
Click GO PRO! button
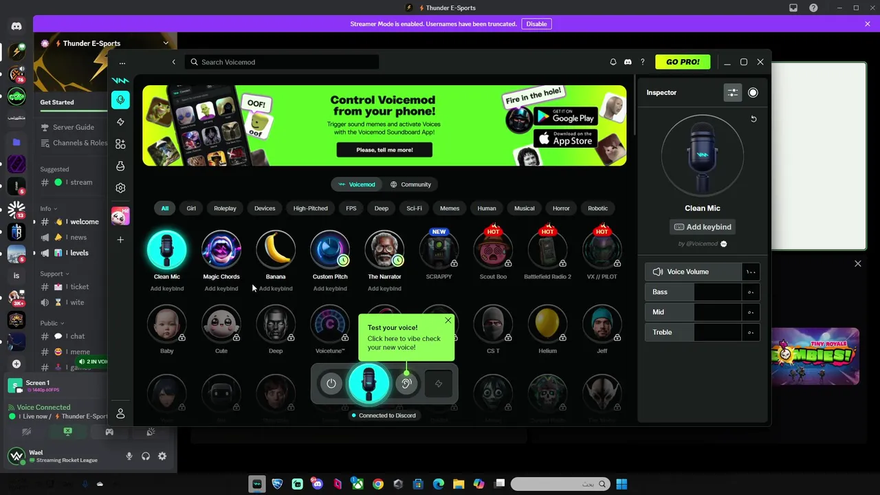(x=683, y=62)
